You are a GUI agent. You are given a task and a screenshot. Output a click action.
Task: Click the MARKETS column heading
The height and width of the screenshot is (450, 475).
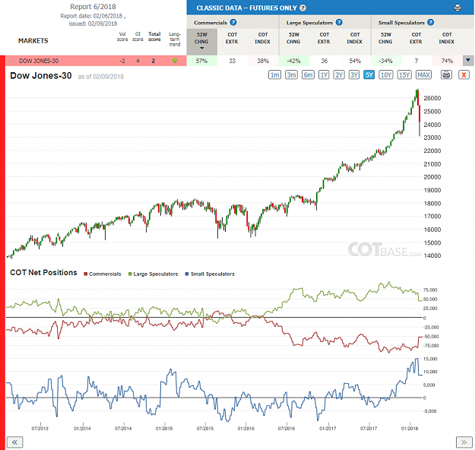pyautogui.click(x=33, y=40)
